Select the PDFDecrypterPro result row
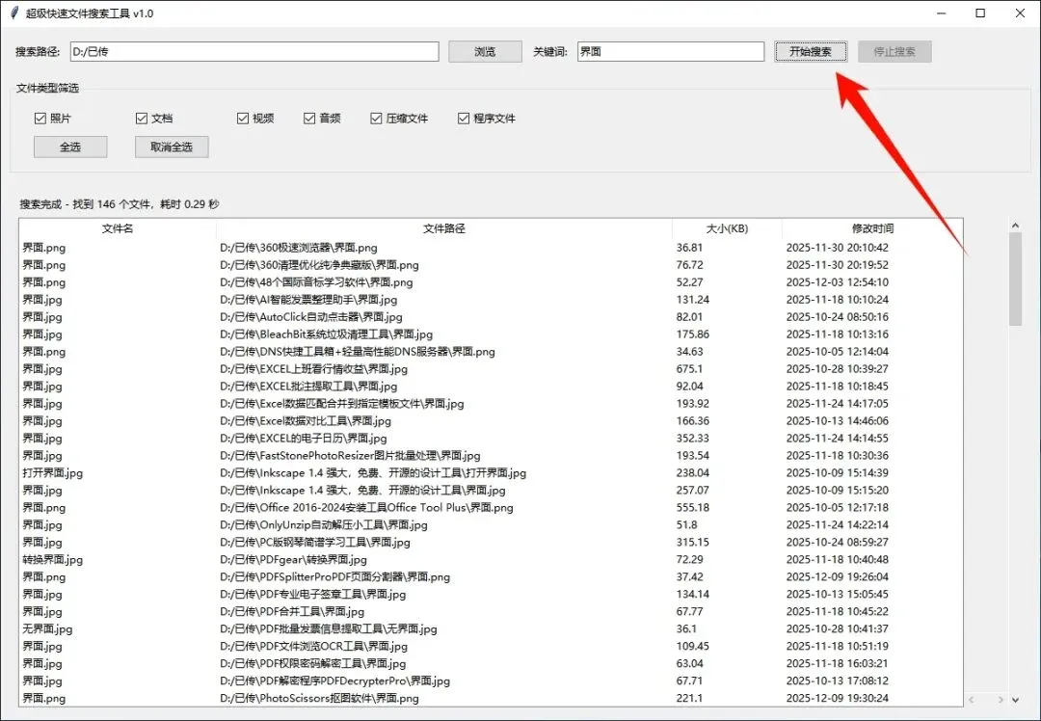The width and height of the screenshot is (1041, 721). point(492,681)
